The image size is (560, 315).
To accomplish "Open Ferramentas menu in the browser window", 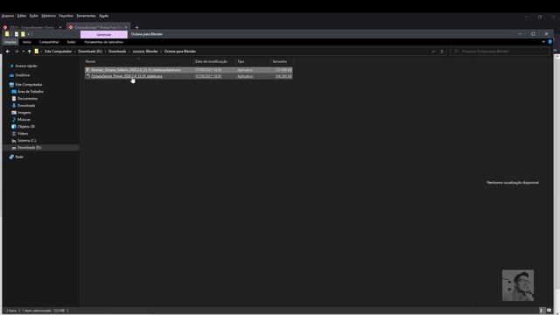I will pos(86,16).
